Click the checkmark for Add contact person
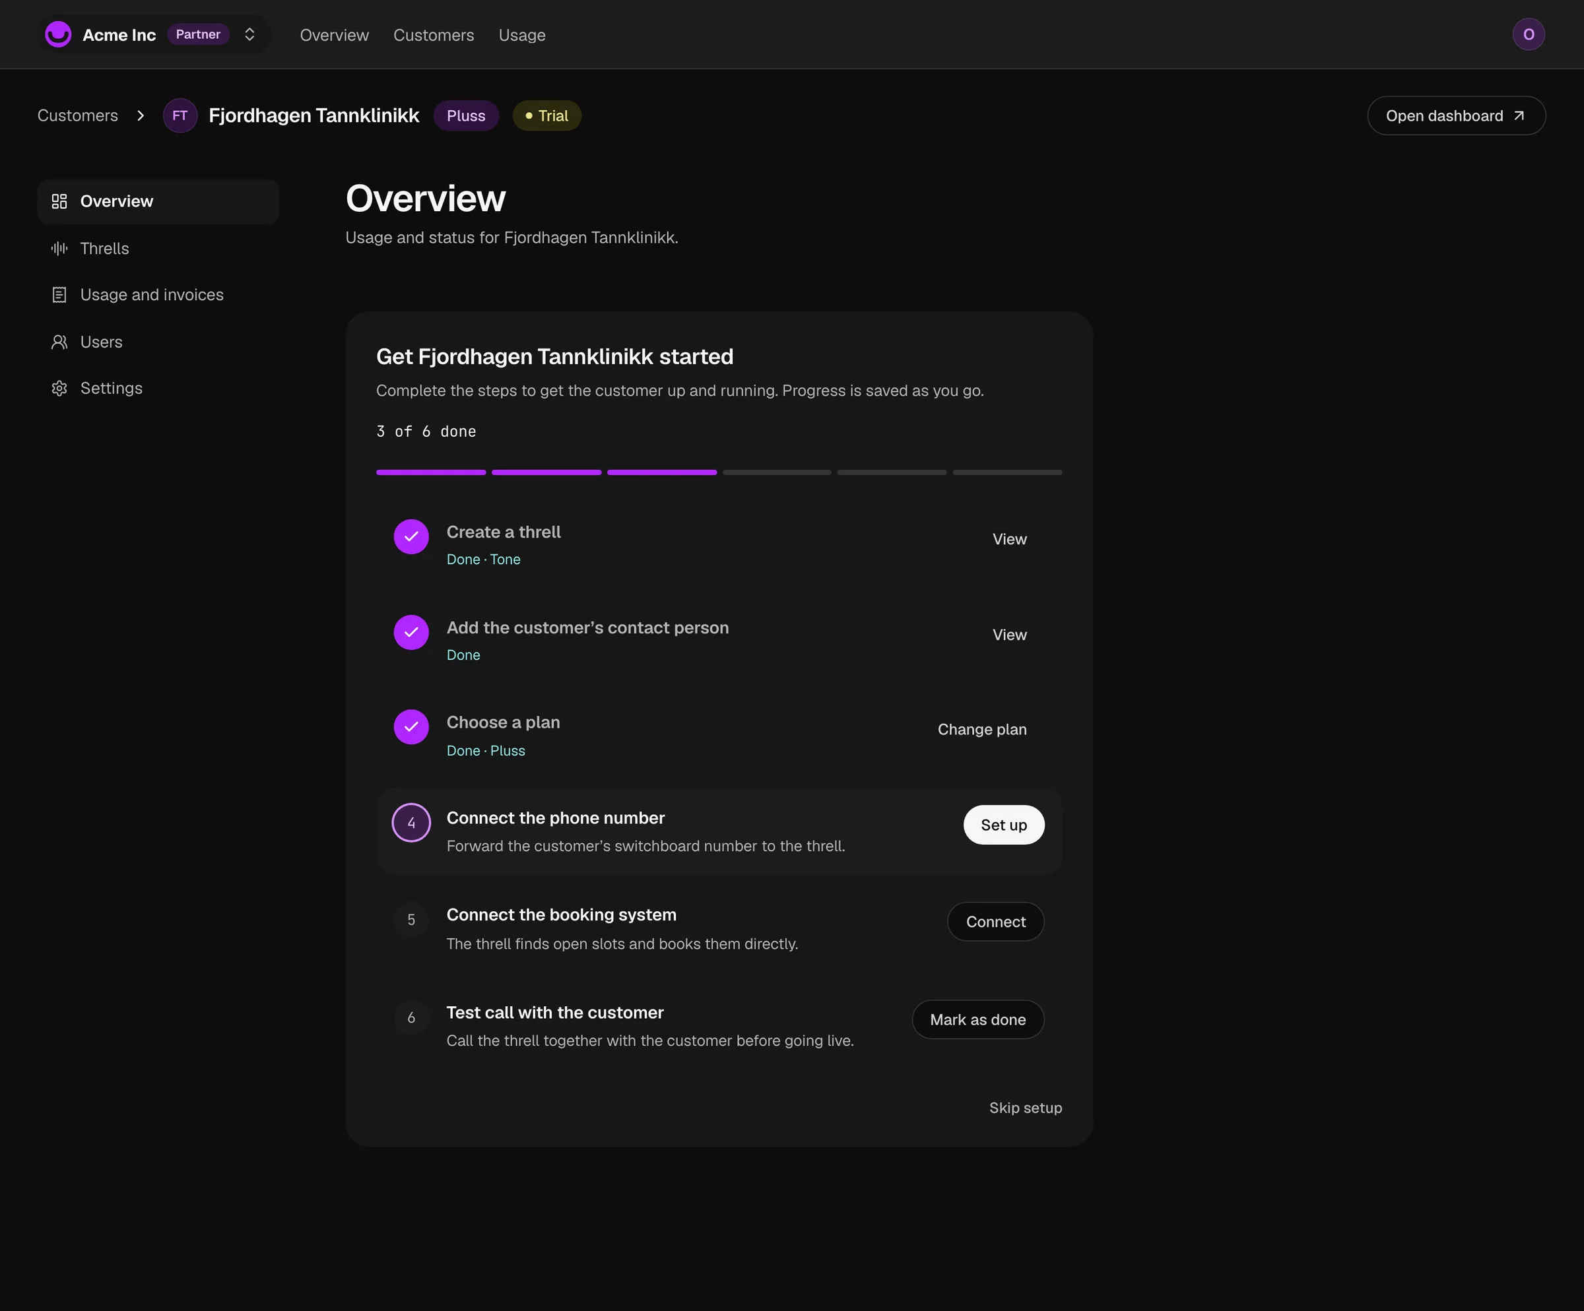 (411, 633)
